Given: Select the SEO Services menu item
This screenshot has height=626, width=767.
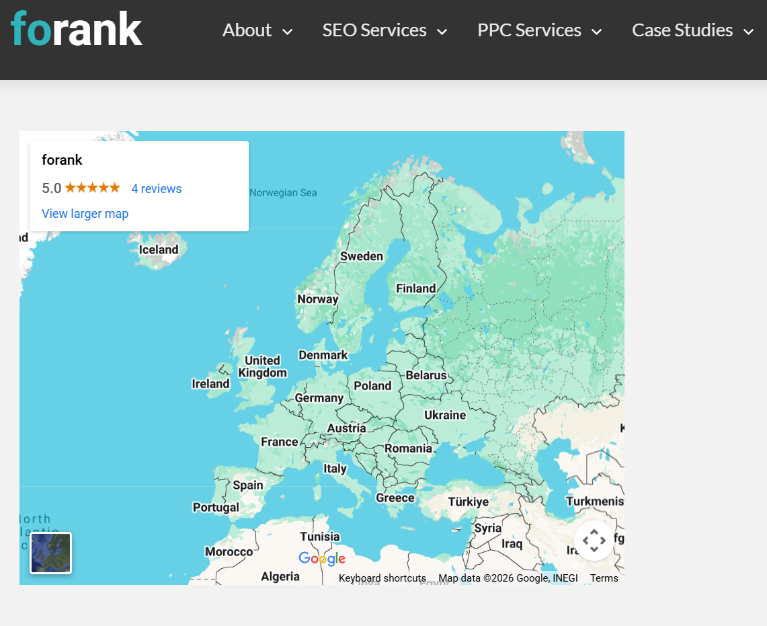Looking at the screenshot, I should pos(374,30).
